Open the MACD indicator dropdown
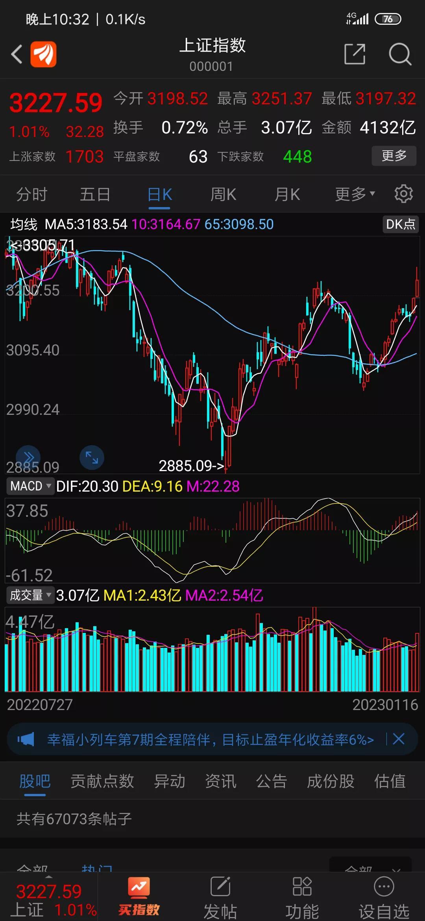The height and width of the screenshot is (921, 425). click(x=30, y=486)
